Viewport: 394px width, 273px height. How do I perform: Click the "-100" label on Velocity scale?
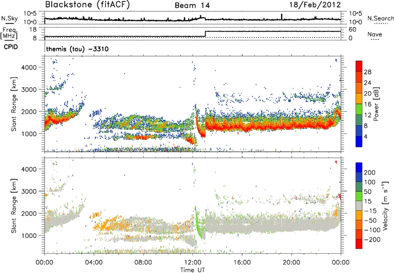click(372, 230)
